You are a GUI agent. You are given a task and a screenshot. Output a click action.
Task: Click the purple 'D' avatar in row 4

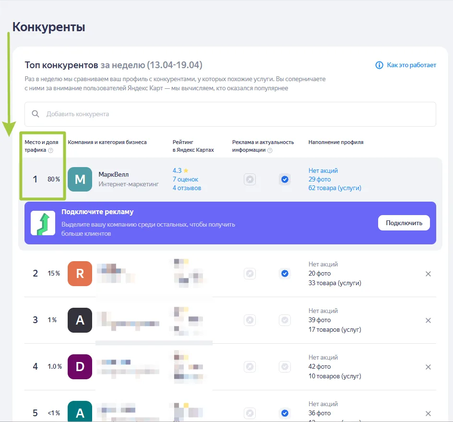click(x=80, y=367)
